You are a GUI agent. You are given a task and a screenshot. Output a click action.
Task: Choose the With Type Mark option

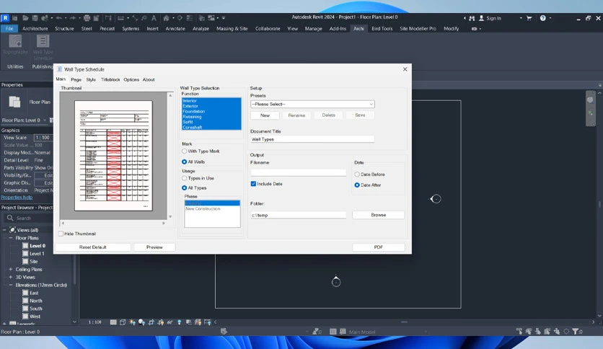tap(184, 151)
